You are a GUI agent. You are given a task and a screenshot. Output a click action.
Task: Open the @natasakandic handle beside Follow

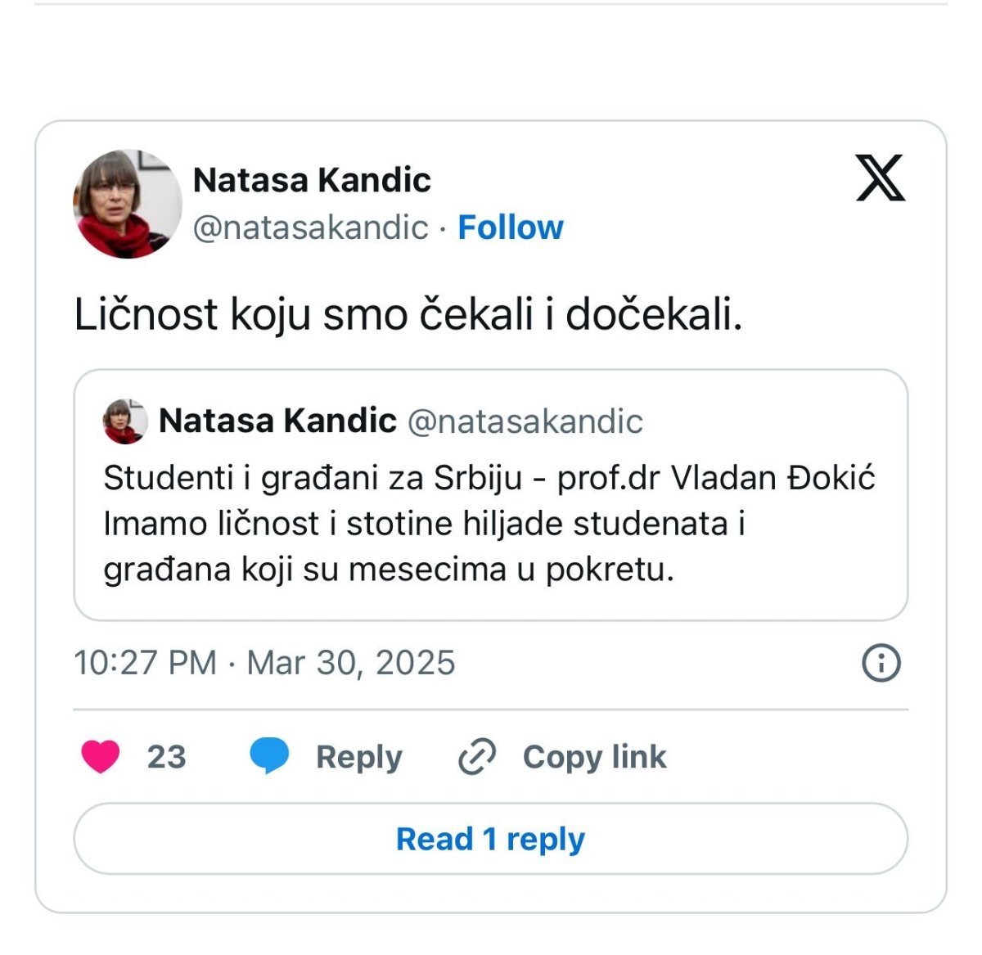311,227
